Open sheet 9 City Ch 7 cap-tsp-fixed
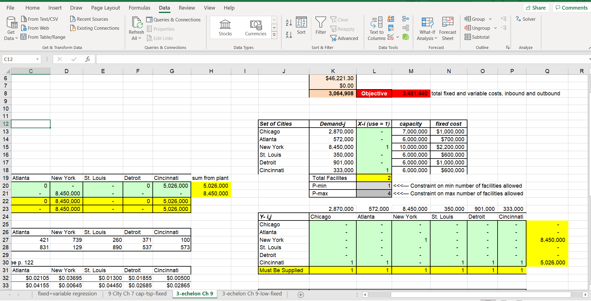Viewport: 591px width, 301px height. [x=137, y=294]
